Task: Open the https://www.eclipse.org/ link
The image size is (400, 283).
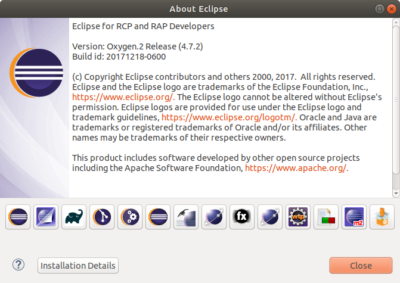Action: point(123,97)
